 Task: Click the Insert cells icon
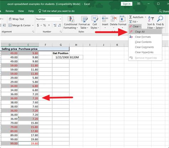[x=105, y=19]
